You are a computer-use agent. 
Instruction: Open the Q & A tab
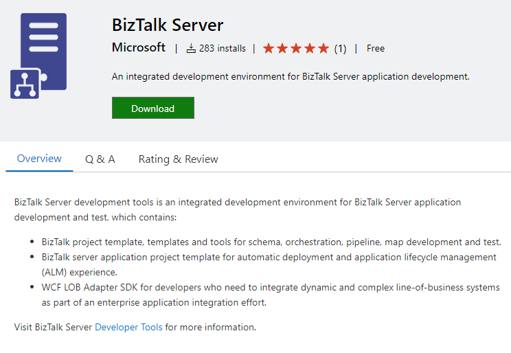(100, 159)
